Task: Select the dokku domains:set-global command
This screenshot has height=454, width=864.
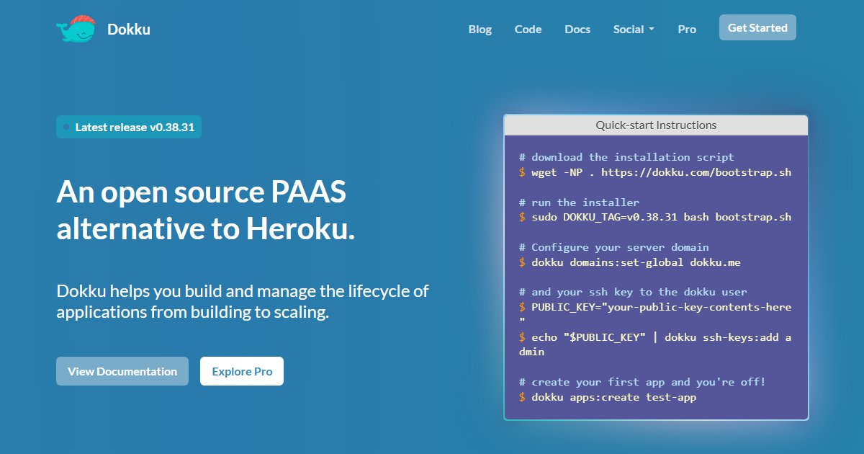Action: point(630,262)
